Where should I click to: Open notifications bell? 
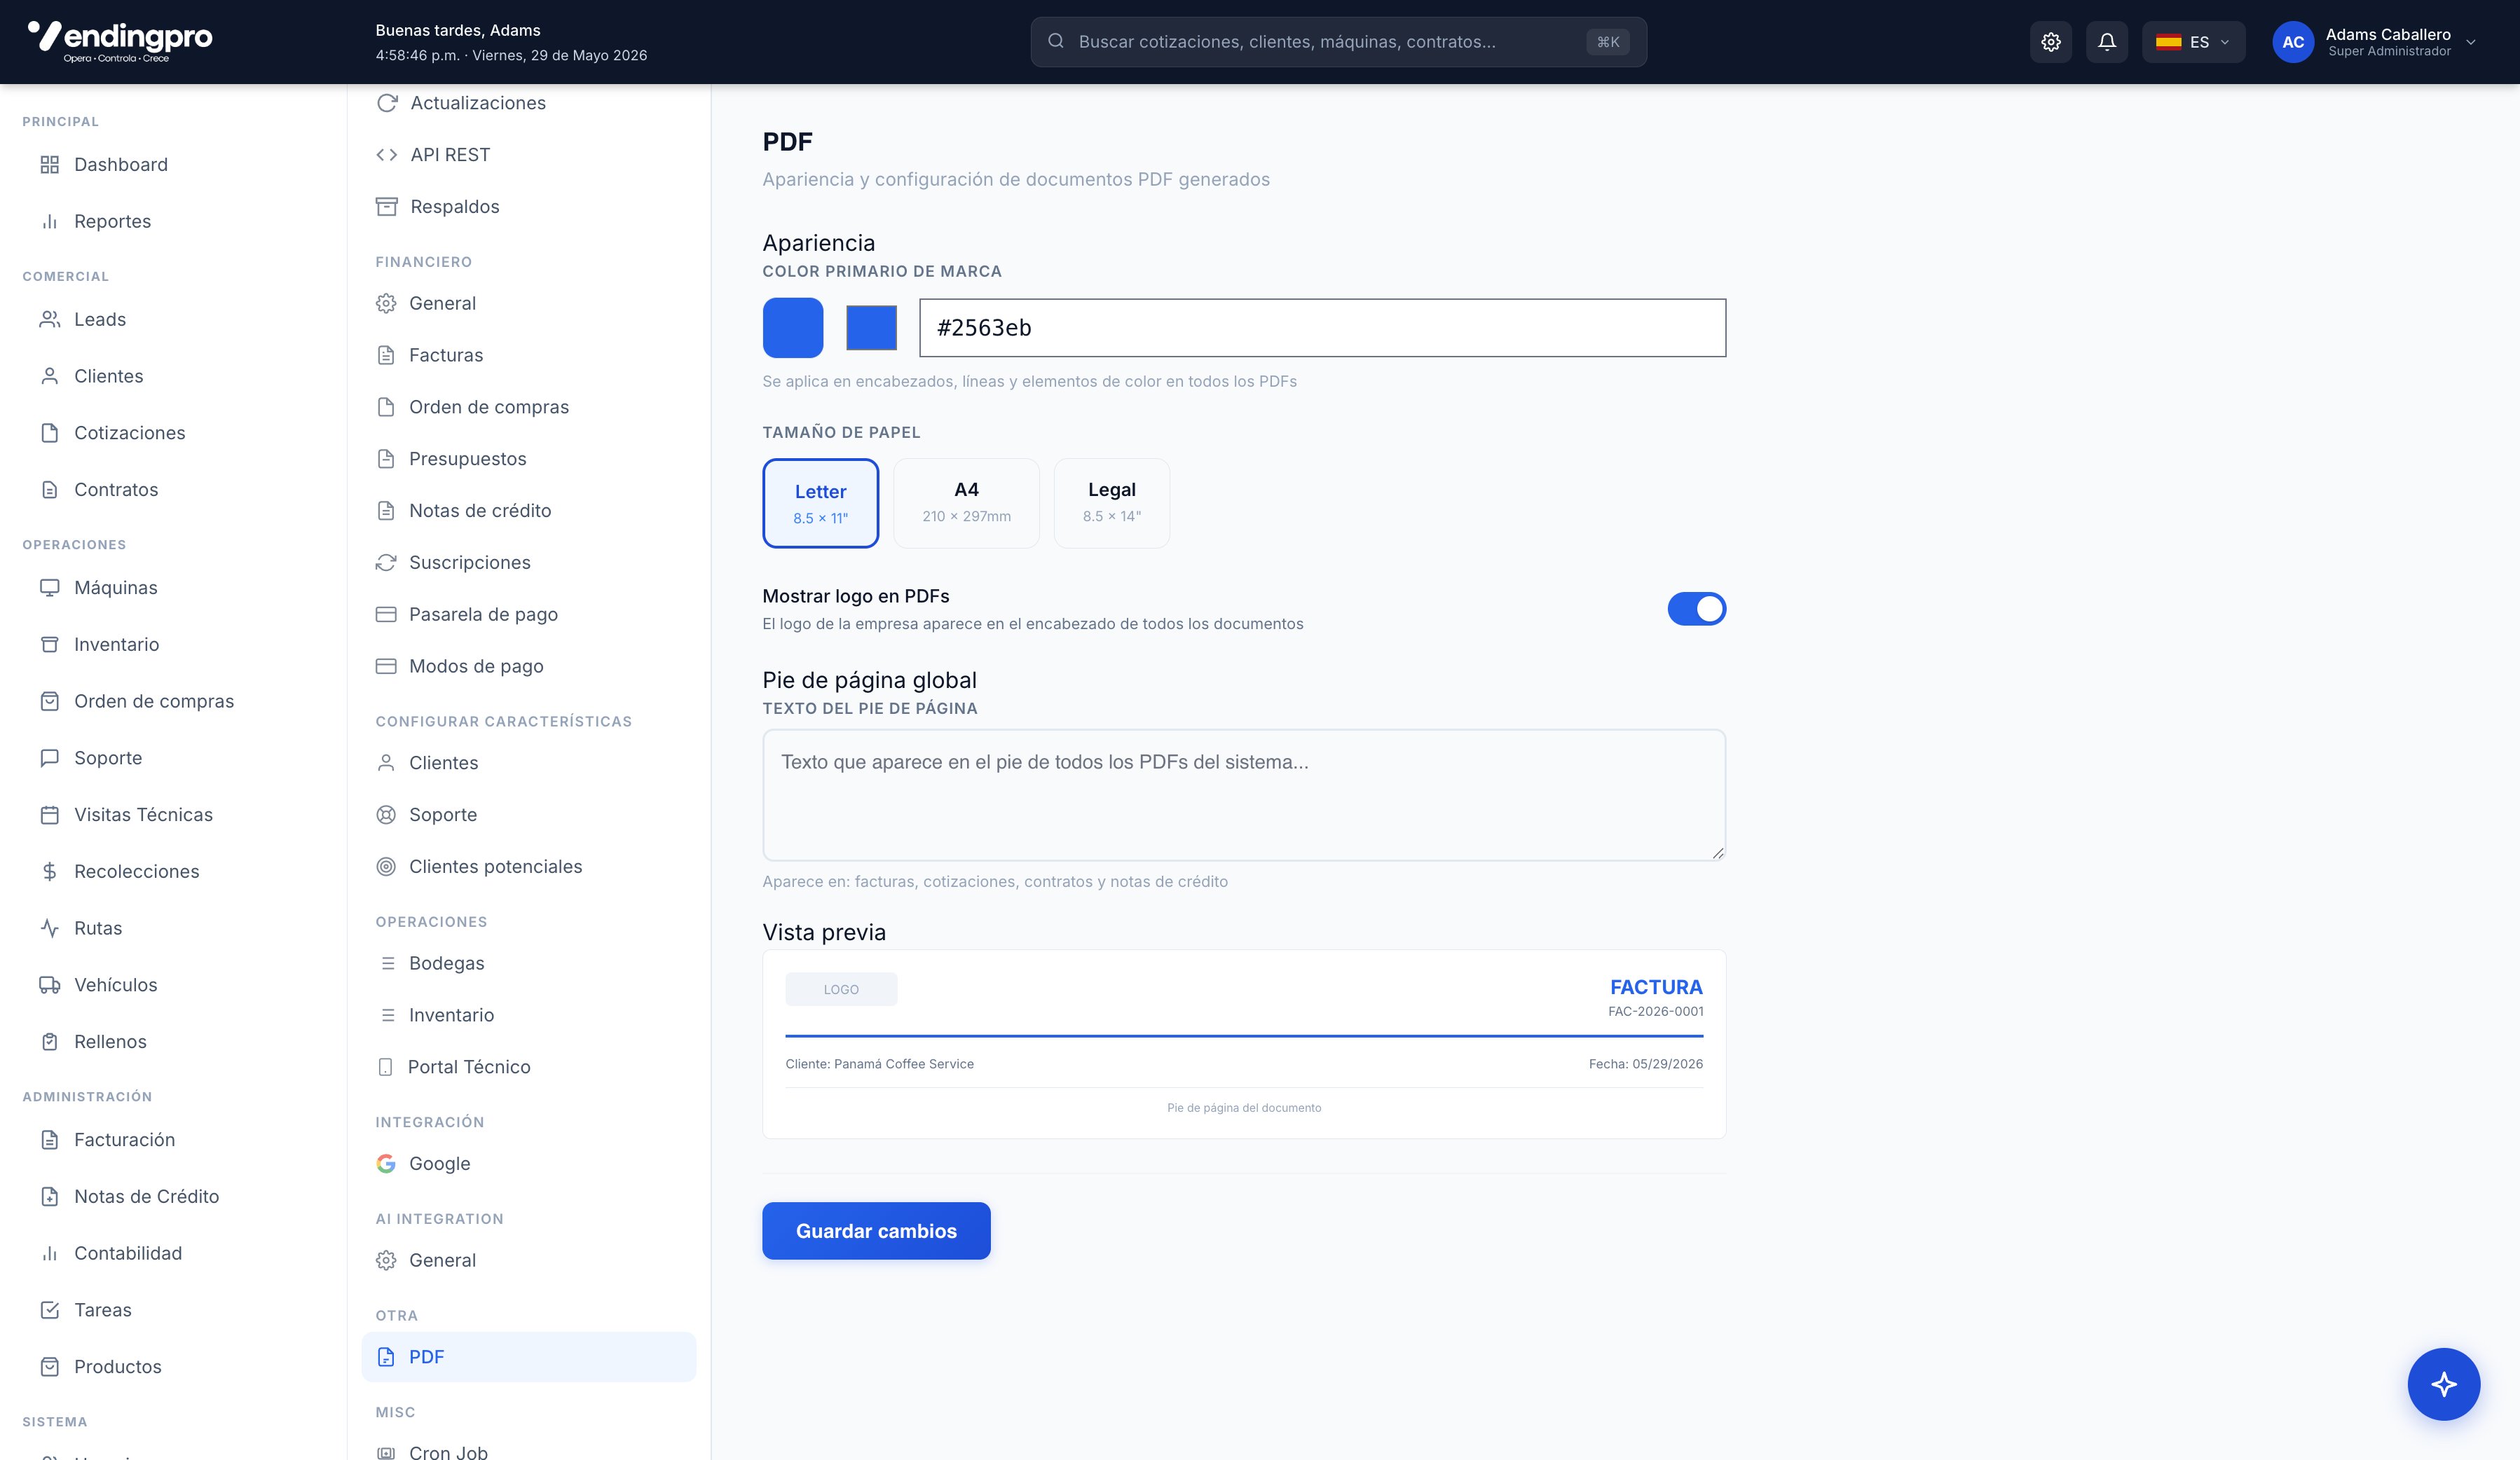coord(2107,42)
